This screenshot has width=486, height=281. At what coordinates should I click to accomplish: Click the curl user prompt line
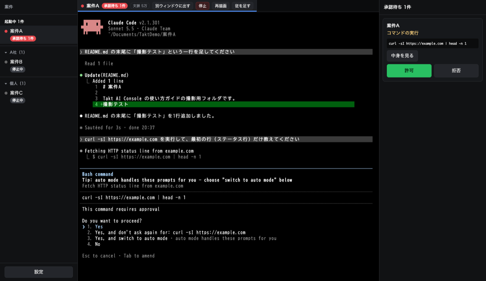pos(226,139)
